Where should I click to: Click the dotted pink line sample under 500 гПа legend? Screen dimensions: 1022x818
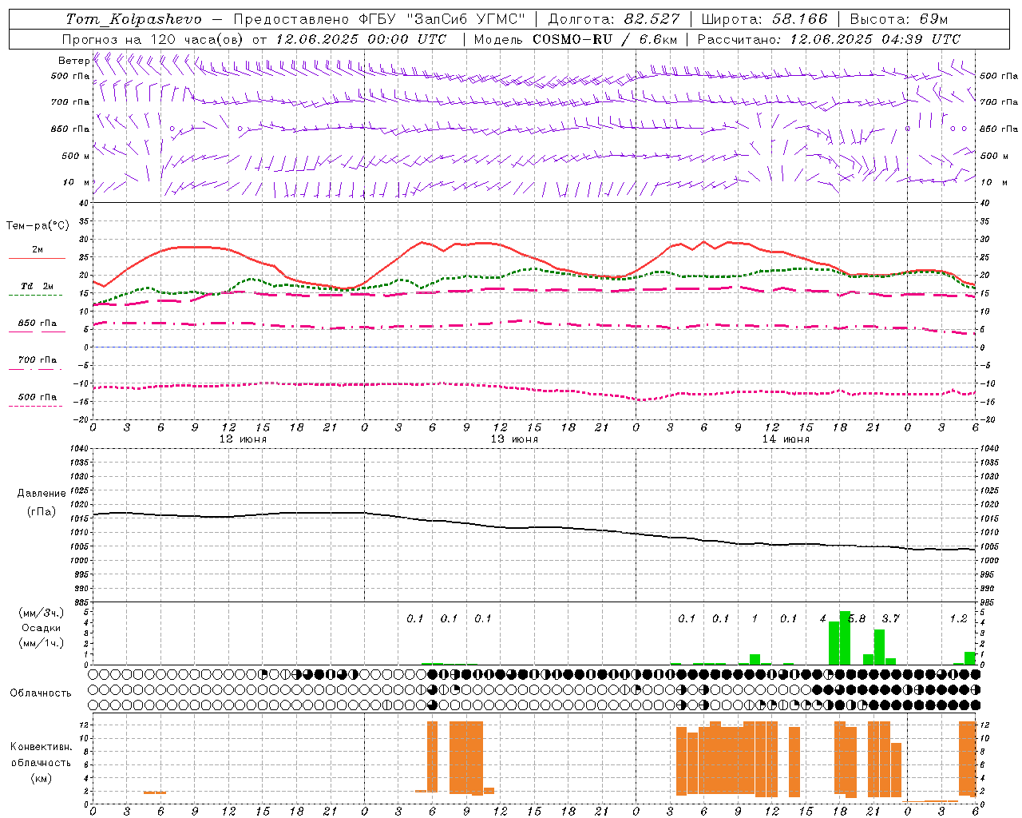pyautogui.click(x=35, y=407)
